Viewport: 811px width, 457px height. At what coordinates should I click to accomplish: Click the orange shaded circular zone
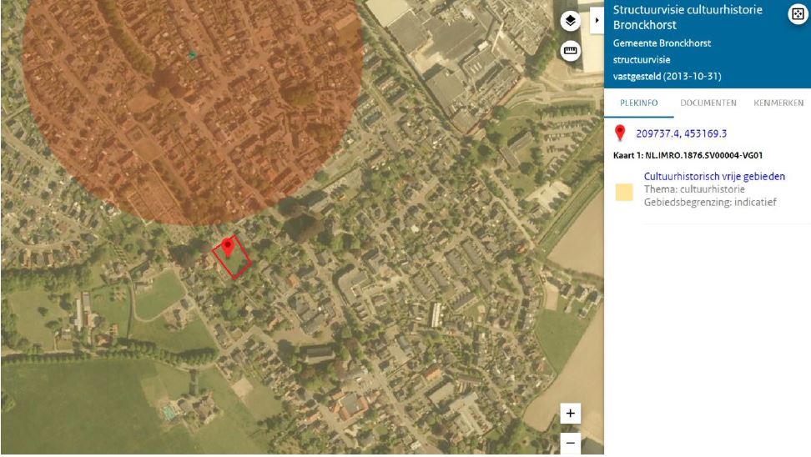point(193,103)
